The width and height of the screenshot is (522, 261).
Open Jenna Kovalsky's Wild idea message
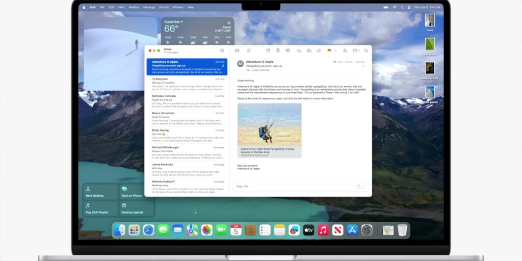point(187,170)
